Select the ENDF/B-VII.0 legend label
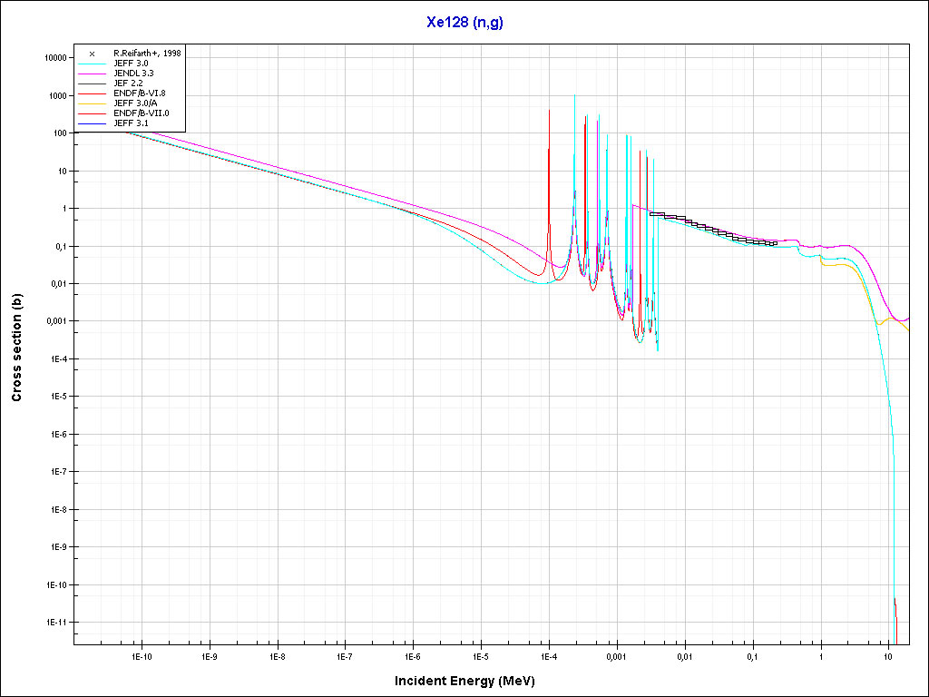 point(141,113)
